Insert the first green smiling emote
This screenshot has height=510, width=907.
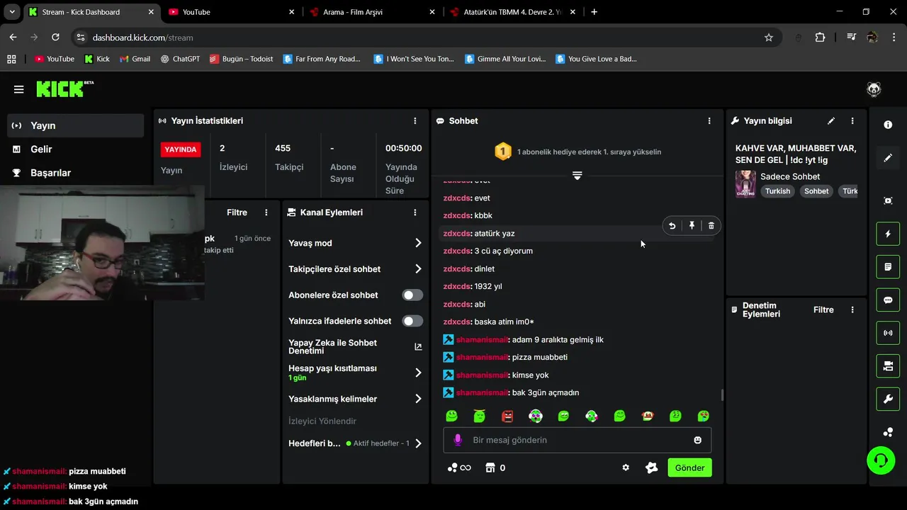(x=451, y=416)
